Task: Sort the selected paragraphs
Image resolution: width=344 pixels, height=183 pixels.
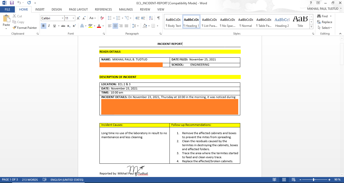Action: (x=151, y=18)
